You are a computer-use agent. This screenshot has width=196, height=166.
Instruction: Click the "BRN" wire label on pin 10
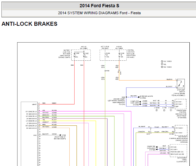(x=44, y=124)
